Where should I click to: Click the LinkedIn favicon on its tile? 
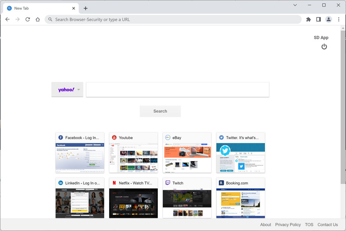(x=61, y=183)
